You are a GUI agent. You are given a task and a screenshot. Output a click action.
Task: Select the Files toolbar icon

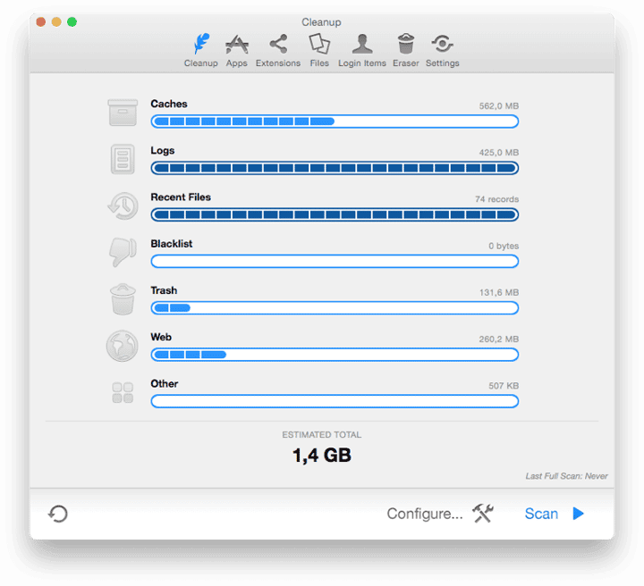(x=319, y=44)
